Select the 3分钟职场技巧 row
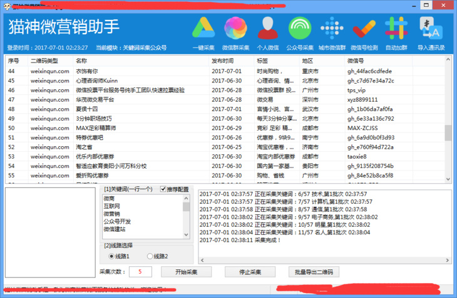The height and width of the screenshot is (298, 457). coord(225,119)
